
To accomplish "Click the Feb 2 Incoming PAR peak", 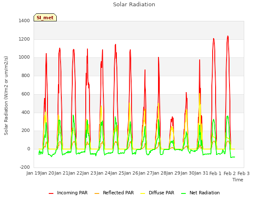I will [228, 36].
